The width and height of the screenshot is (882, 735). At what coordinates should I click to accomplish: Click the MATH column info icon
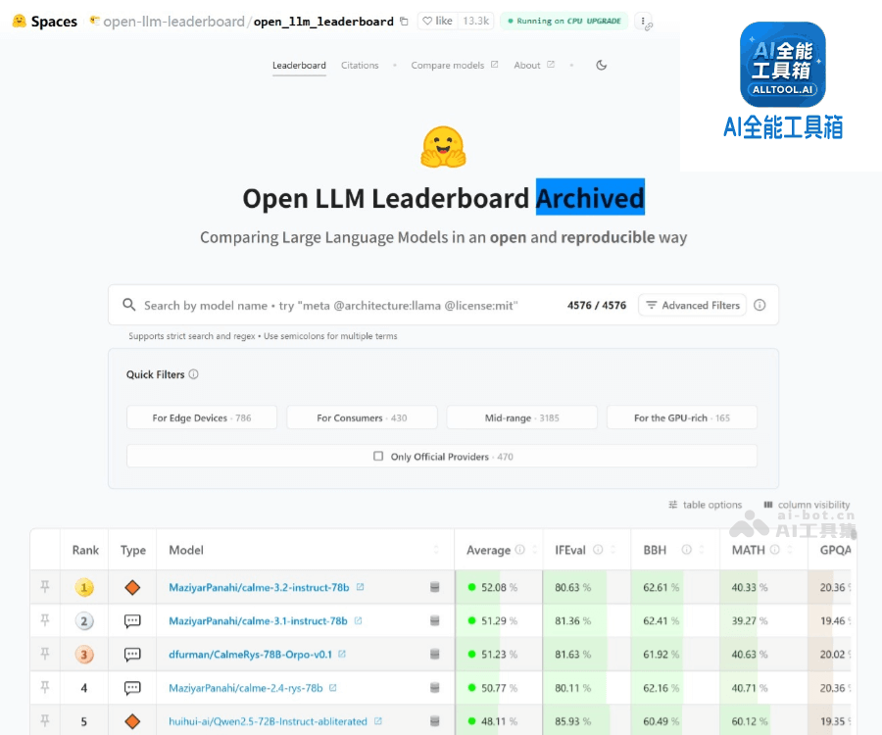click(x=774, y=550)
